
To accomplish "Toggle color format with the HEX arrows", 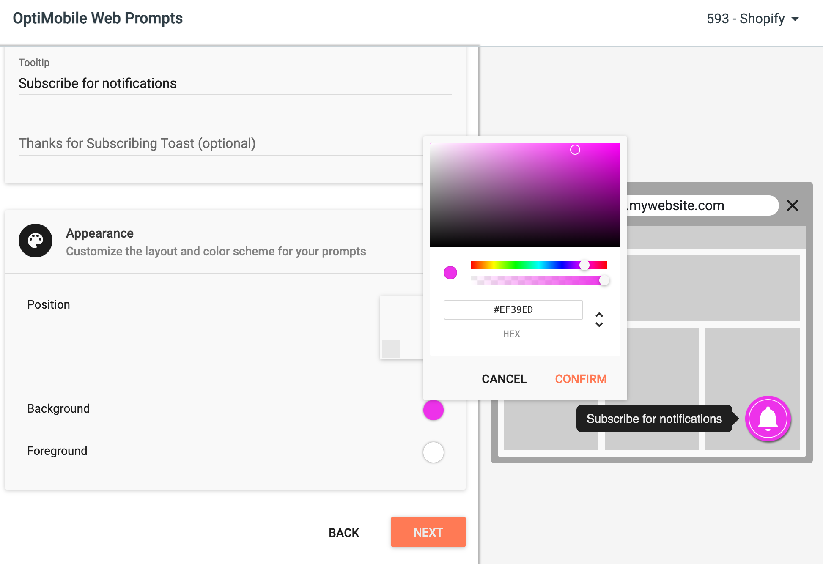I will 599,320.
